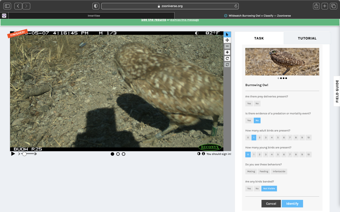
Task: Answer No for birds banded
Action: tap(257, 188)
